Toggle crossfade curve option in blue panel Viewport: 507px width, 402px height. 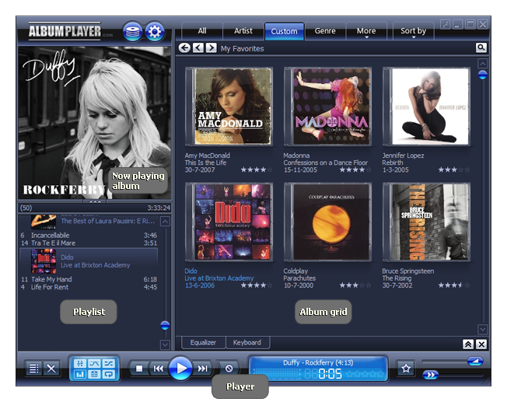94,363
